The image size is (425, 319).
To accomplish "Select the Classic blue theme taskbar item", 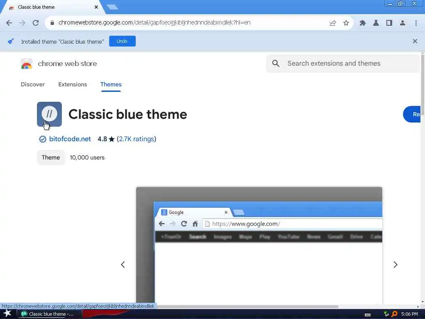I will tap(50, 314).
